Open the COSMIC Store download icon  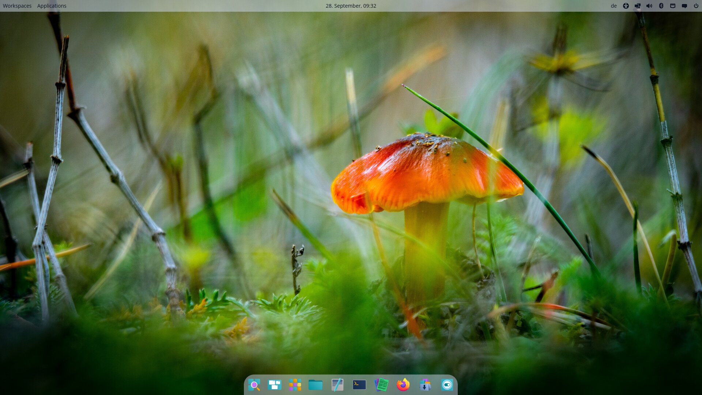[425, 385]
